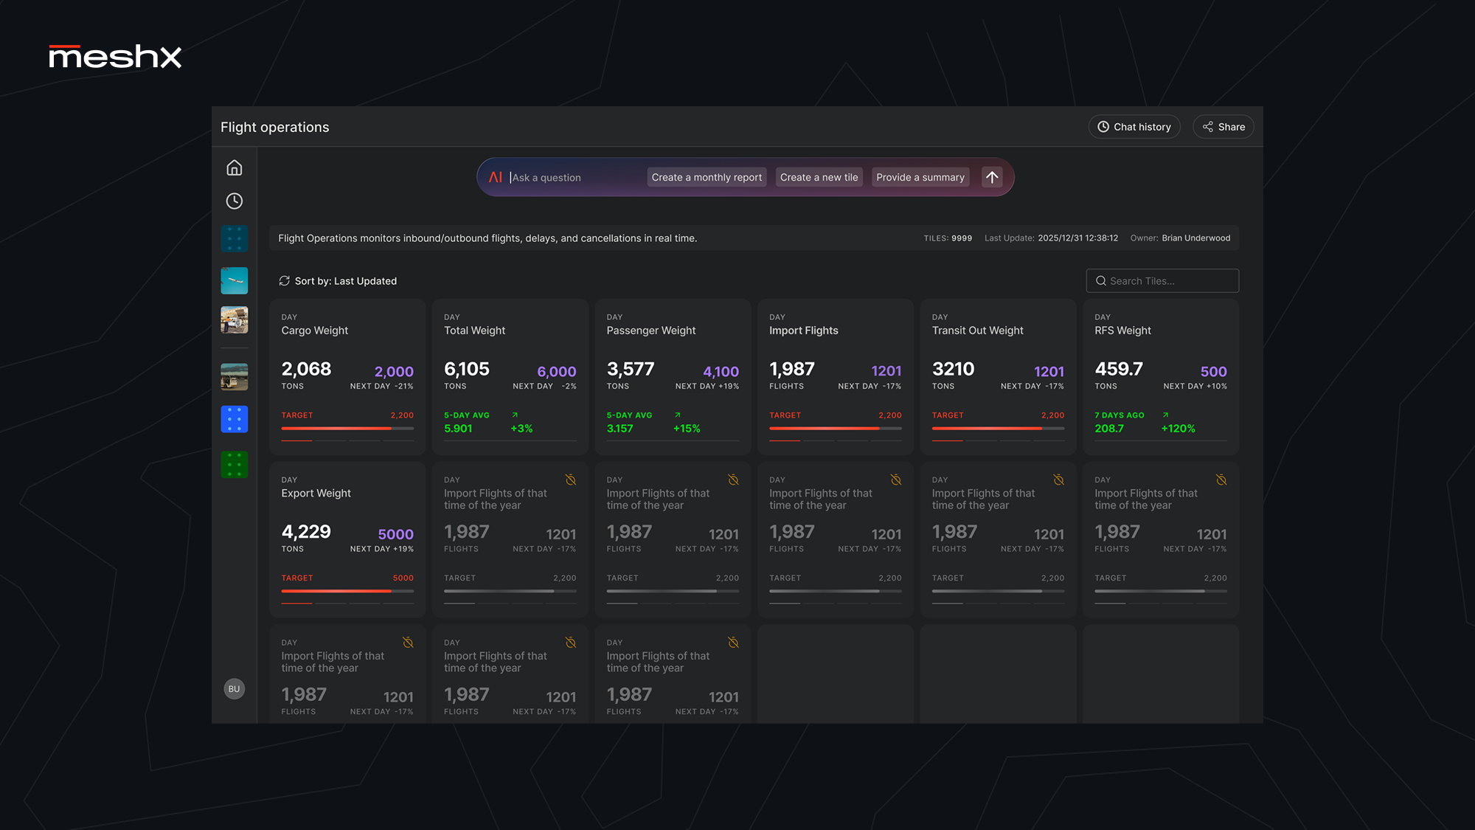Image resolution: width=1475 pixels, height=830 pixels.
Task: Click the owner name Brian Underwood
Action: coord(1195,238)
